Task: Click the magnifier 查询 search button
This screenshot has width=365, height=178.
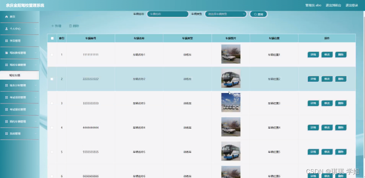Action: 258,14
